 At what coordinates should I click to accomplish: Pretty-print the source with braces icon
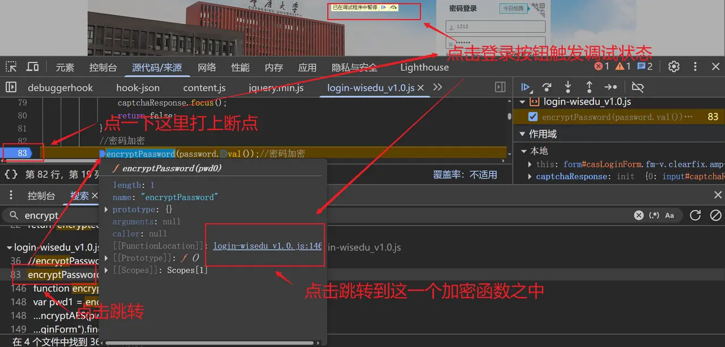pyautogui.click(x=11, y=175)
